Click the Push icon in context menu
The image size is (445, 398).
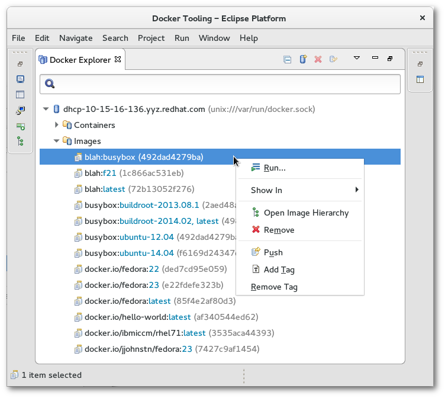pos(256,252)
